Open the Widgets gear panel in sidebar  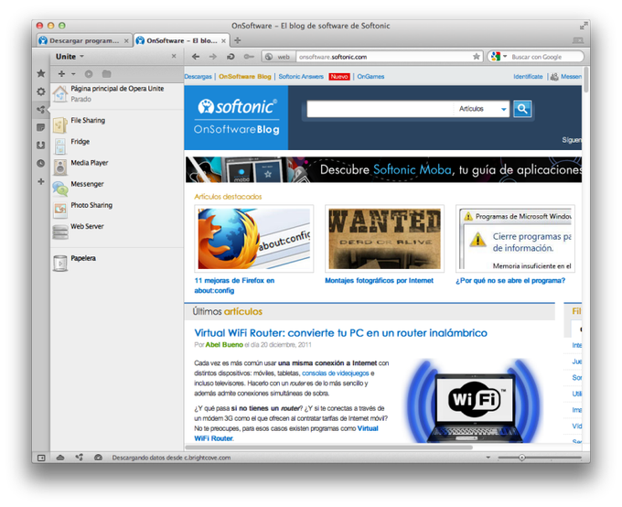click(x=41, y=92)
